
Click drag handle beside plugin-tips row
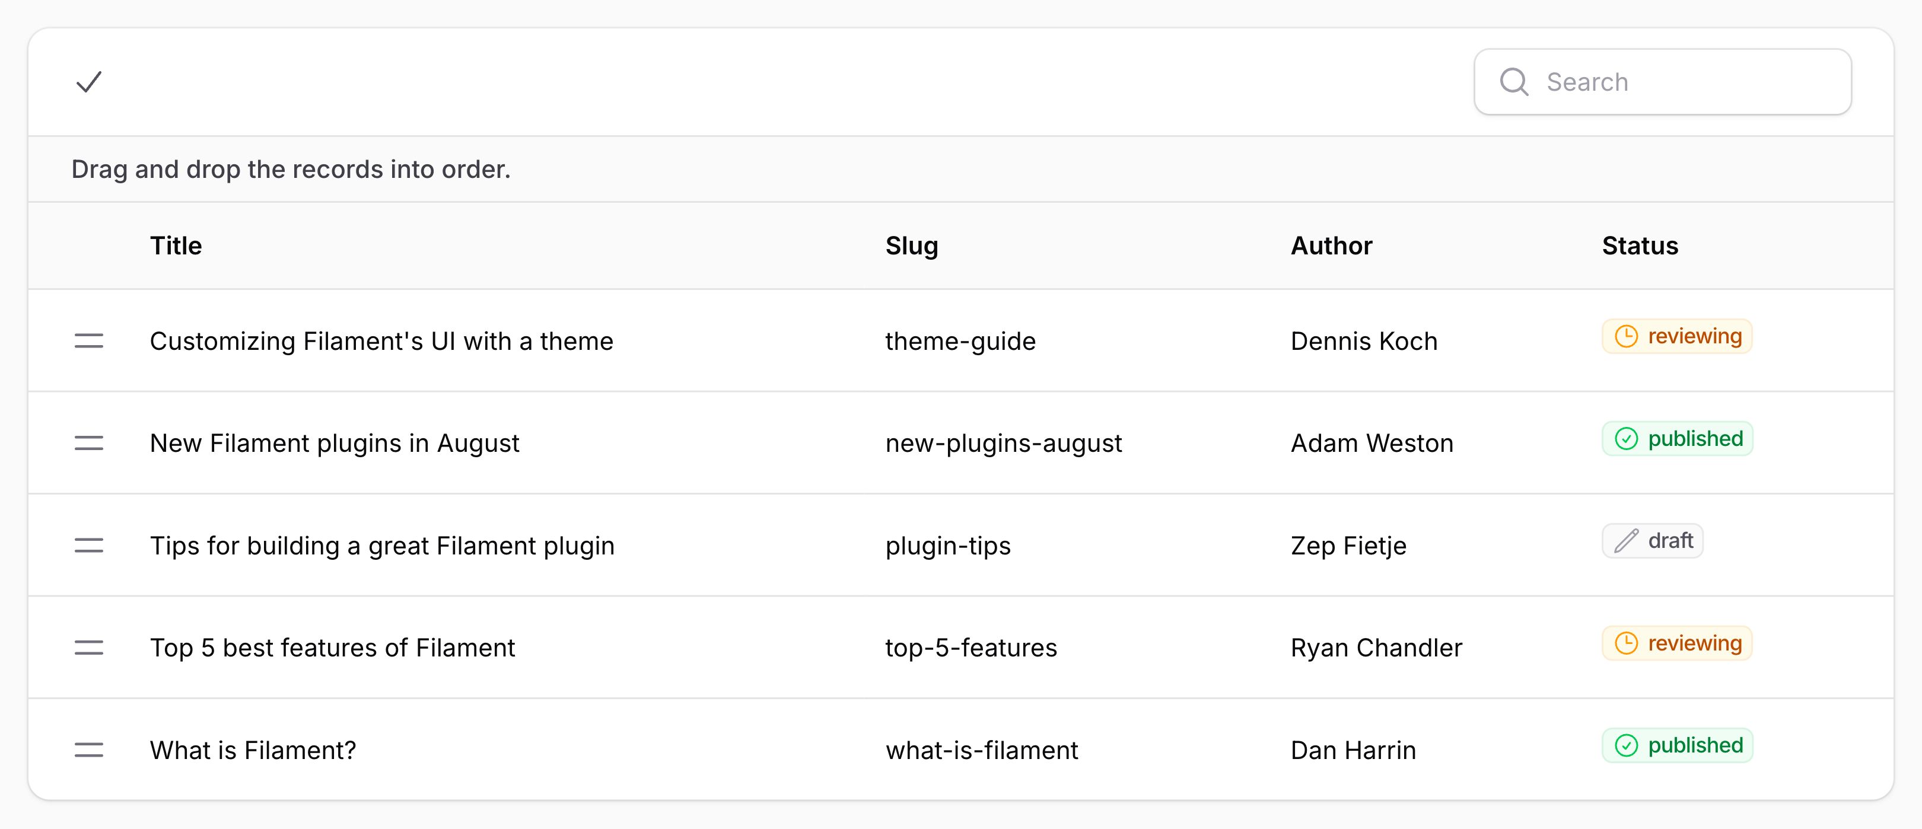89,546
